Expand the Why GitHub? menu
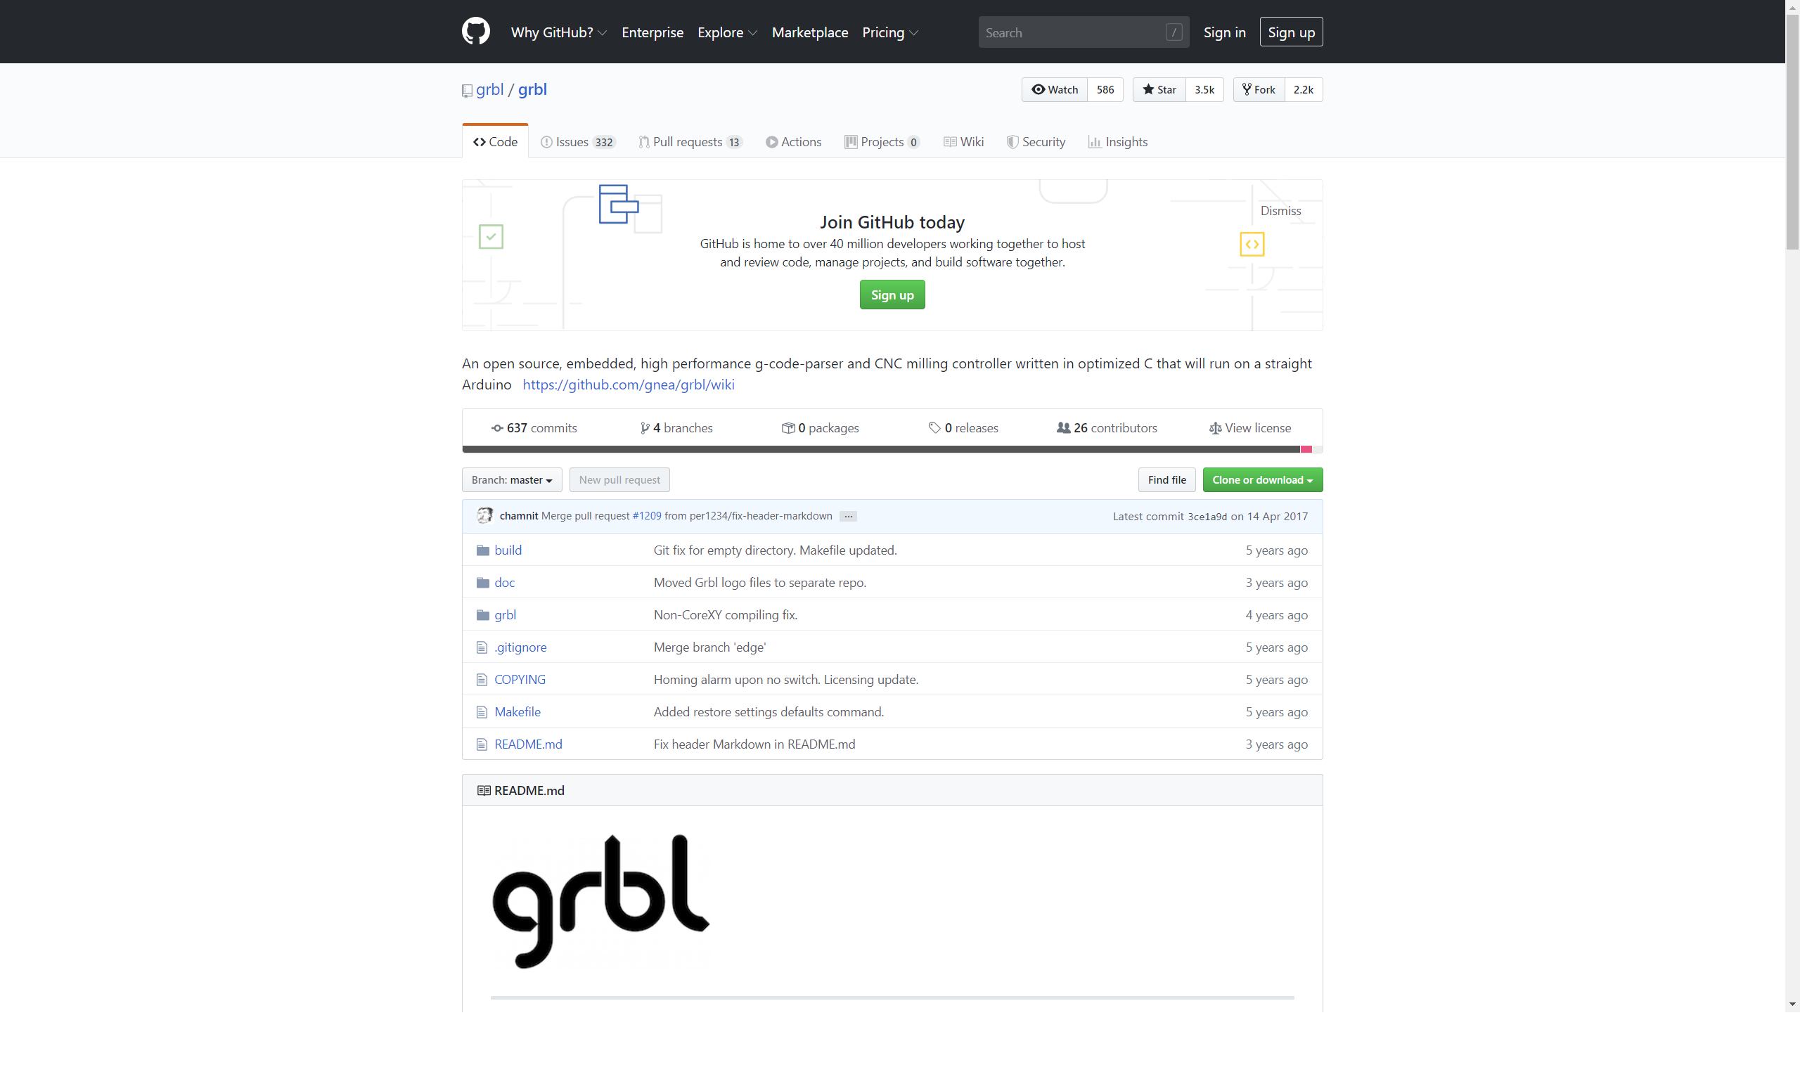This screenshot has width=1800, height=1091. click(x=558, y=32)
